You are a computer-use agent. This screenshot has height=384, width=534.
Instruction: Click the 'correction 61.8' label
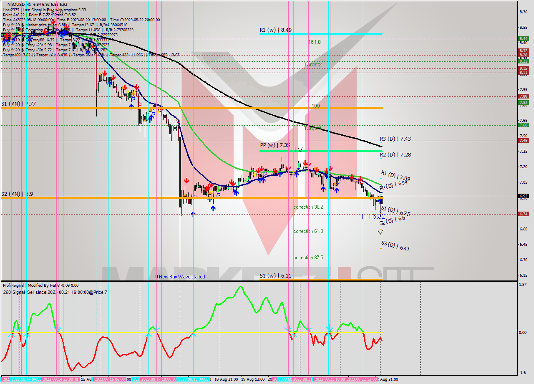(x=308, y=231)
